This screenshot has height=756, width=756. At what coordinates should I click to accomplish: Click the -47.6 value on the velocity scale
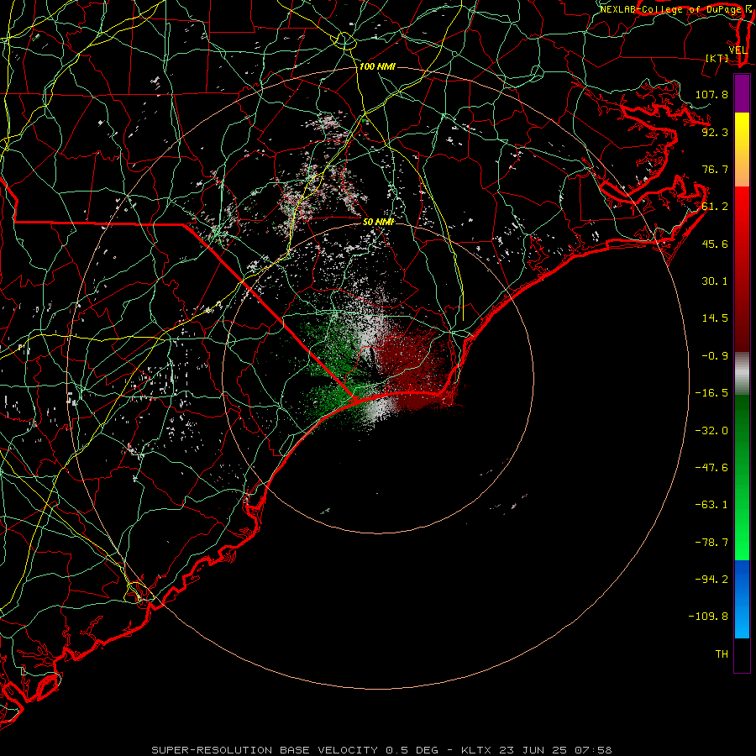(711, 468)
